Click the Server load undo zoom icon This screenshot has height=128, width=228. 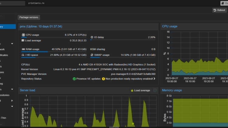(155, 90)
